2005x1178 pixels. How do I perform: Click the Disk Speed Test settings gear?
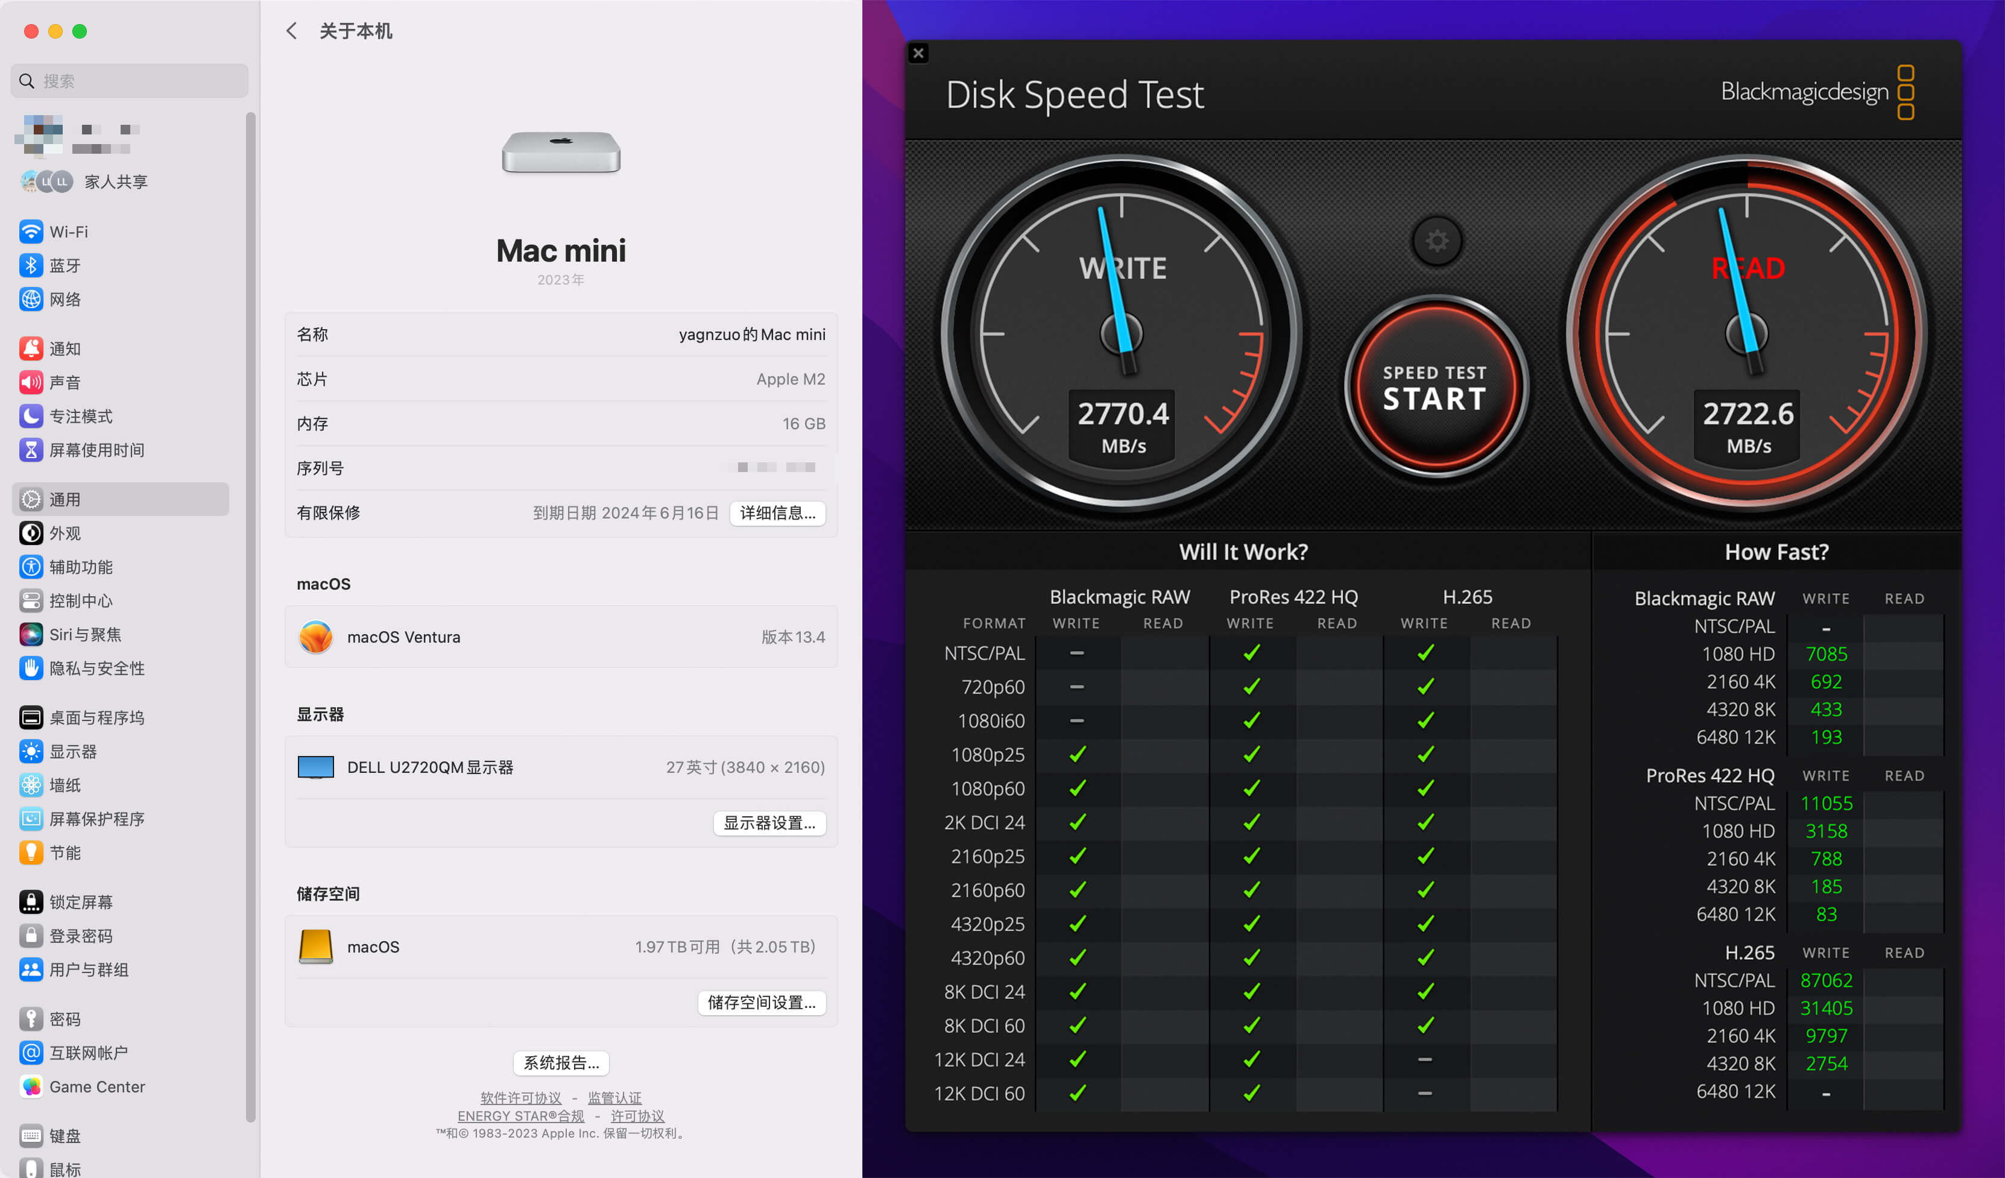point(1436,240)
